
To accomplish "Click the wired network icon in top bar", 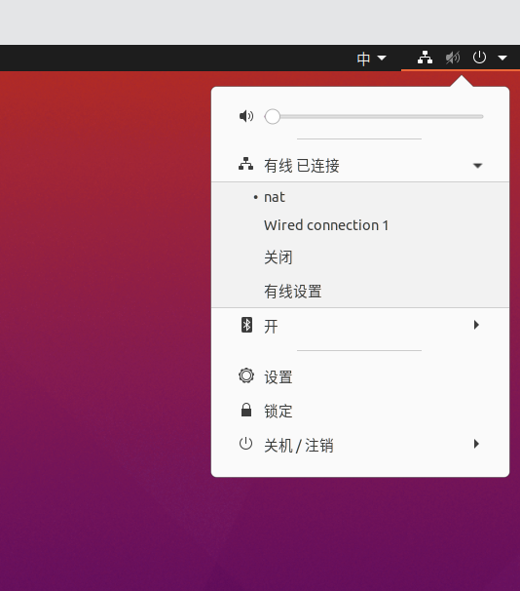I will point(425,58).
